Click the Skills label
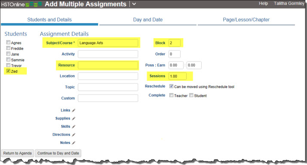This screenshot has height=165, width=307. point(65,126)
